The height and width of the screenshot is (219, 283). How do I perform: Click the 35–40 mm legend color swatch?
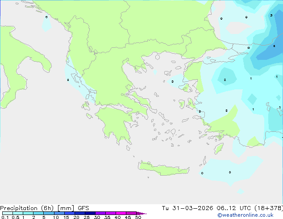[x=111, y=213]
